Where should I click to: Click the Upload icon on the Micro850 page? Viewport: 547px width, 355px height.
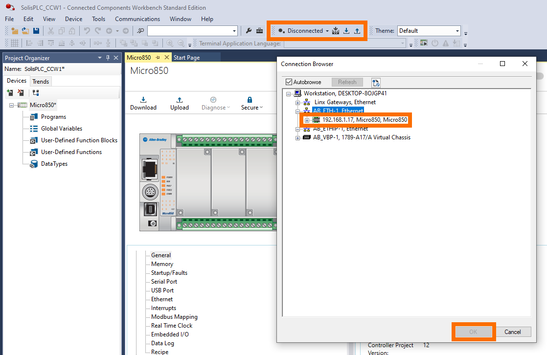[x=179, y=100]
